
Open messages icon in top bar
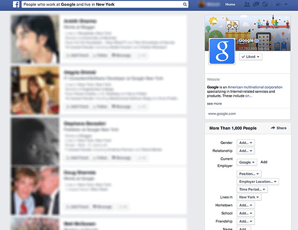(256, 4)
